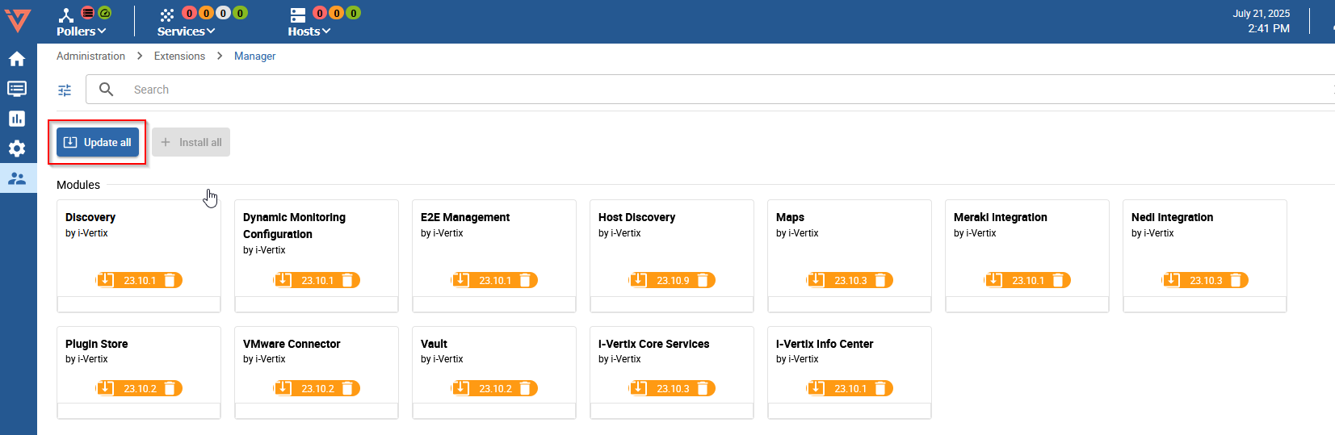Click the Modules section heading
The width and height of the screenshot is (1335, 435).
click(78, 185)
